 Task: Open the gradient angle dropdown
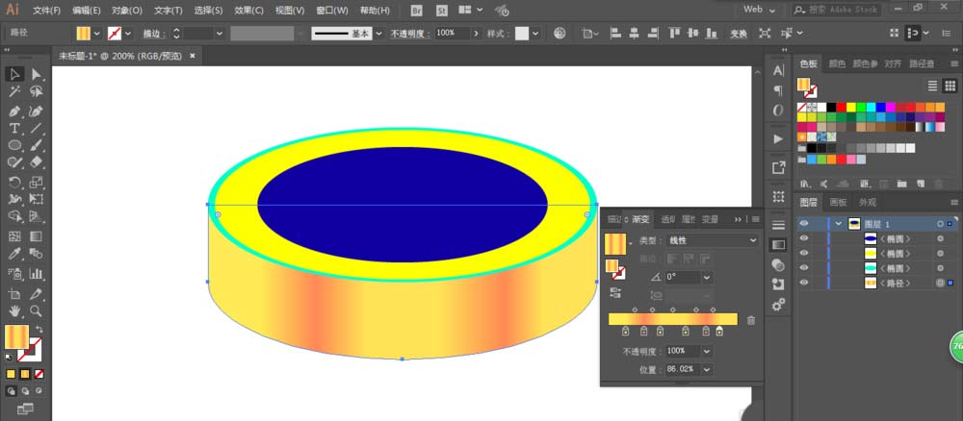708,277
